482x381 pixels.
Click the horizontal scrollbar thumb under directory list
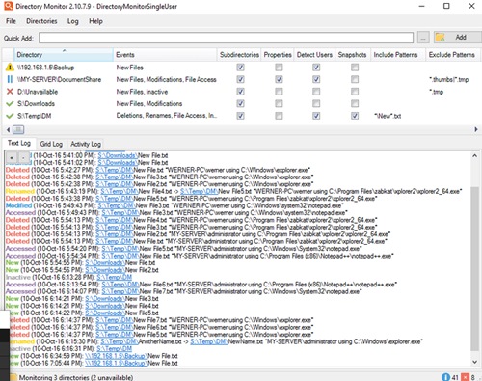pos(18,129)
